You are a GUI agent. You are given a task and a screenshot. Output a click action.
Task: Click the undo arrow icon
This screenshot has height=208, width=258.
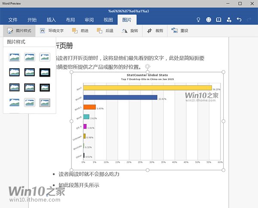click(239, 20)
